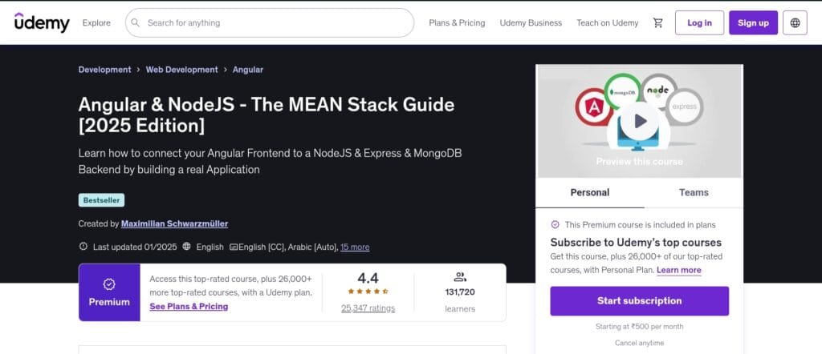Select the Personal tab

tap(589, 192)
